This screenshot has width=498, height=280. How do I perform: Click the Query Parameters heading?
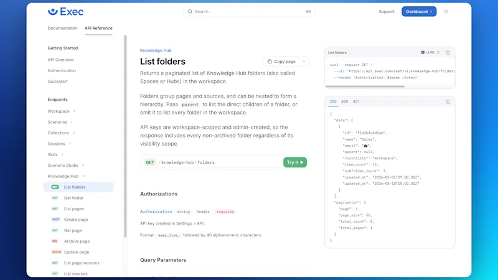(x=163, y=260)
